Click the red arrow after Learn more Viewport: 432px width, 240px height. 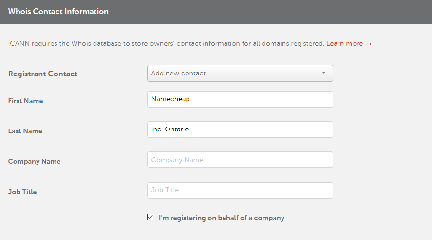(368, 44)
